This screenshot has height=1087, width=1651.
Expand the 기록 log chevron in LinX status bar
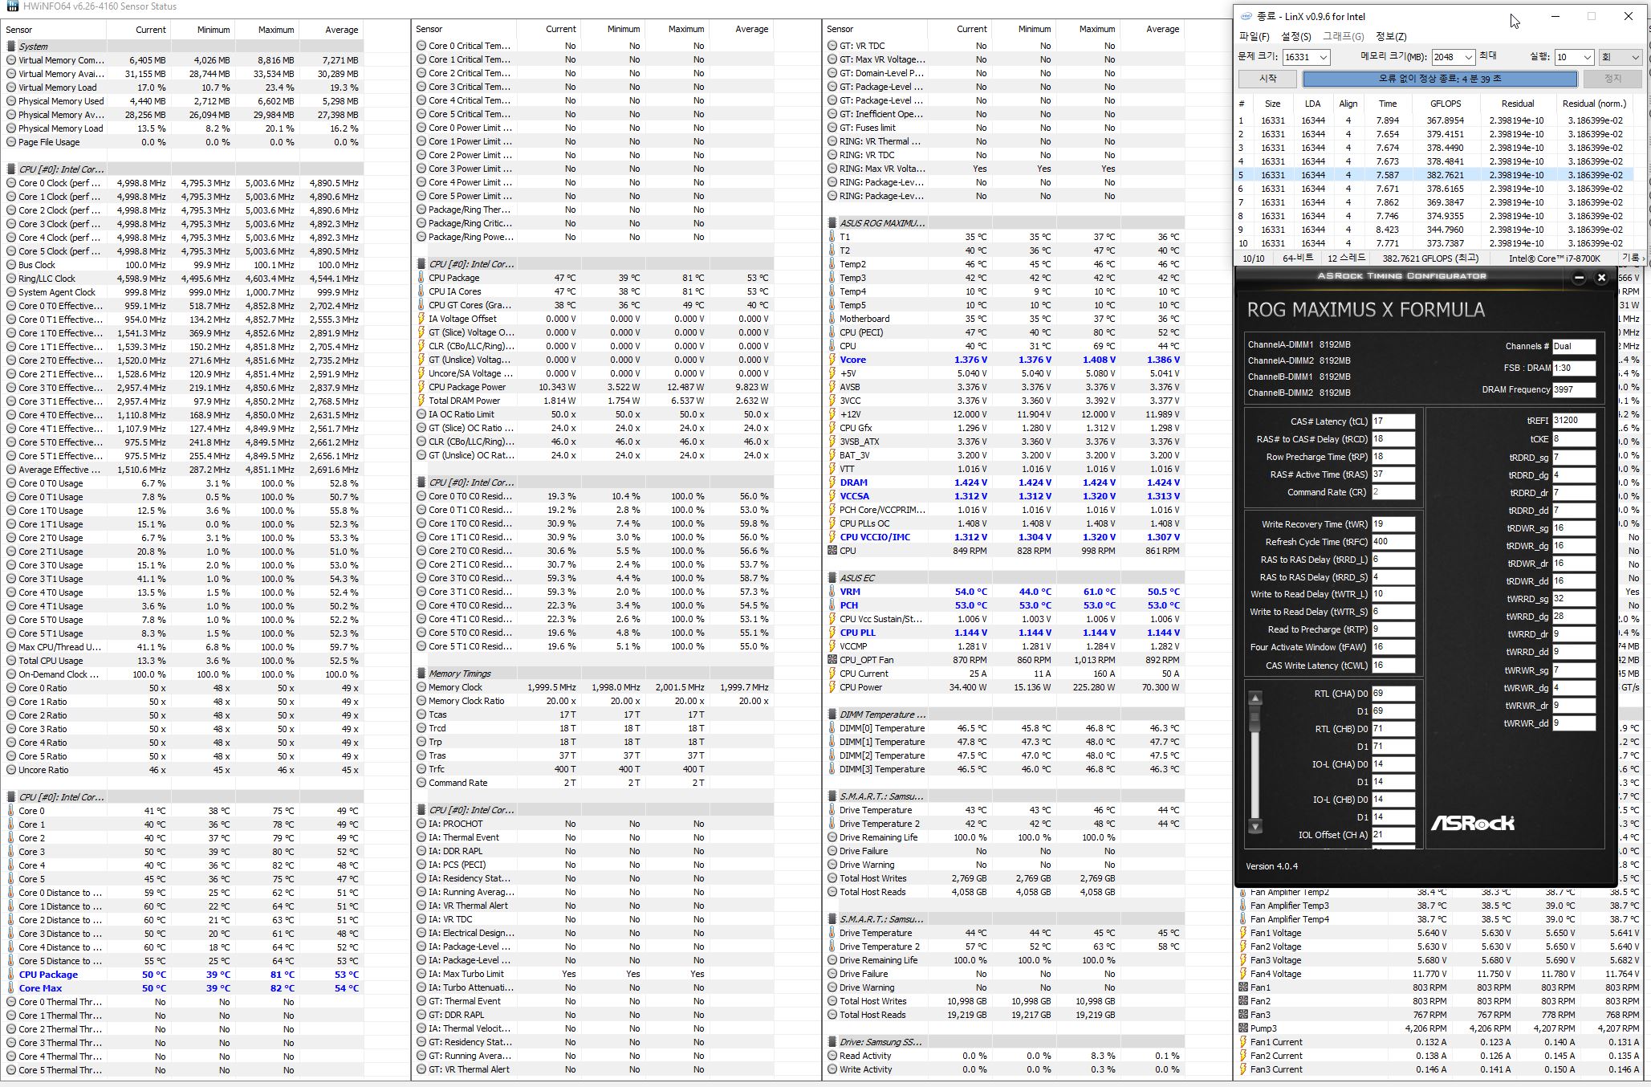pyautogui.click(x=1641, y=259)
